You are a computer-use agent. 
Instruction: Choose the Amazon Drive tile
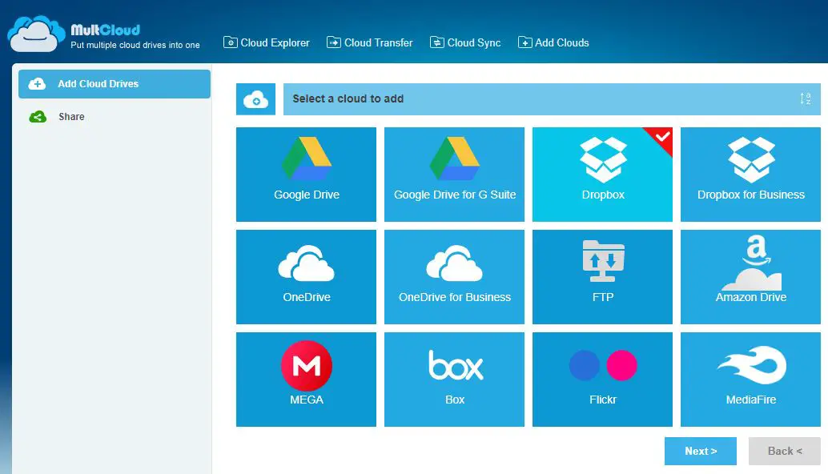coord(751,276)
